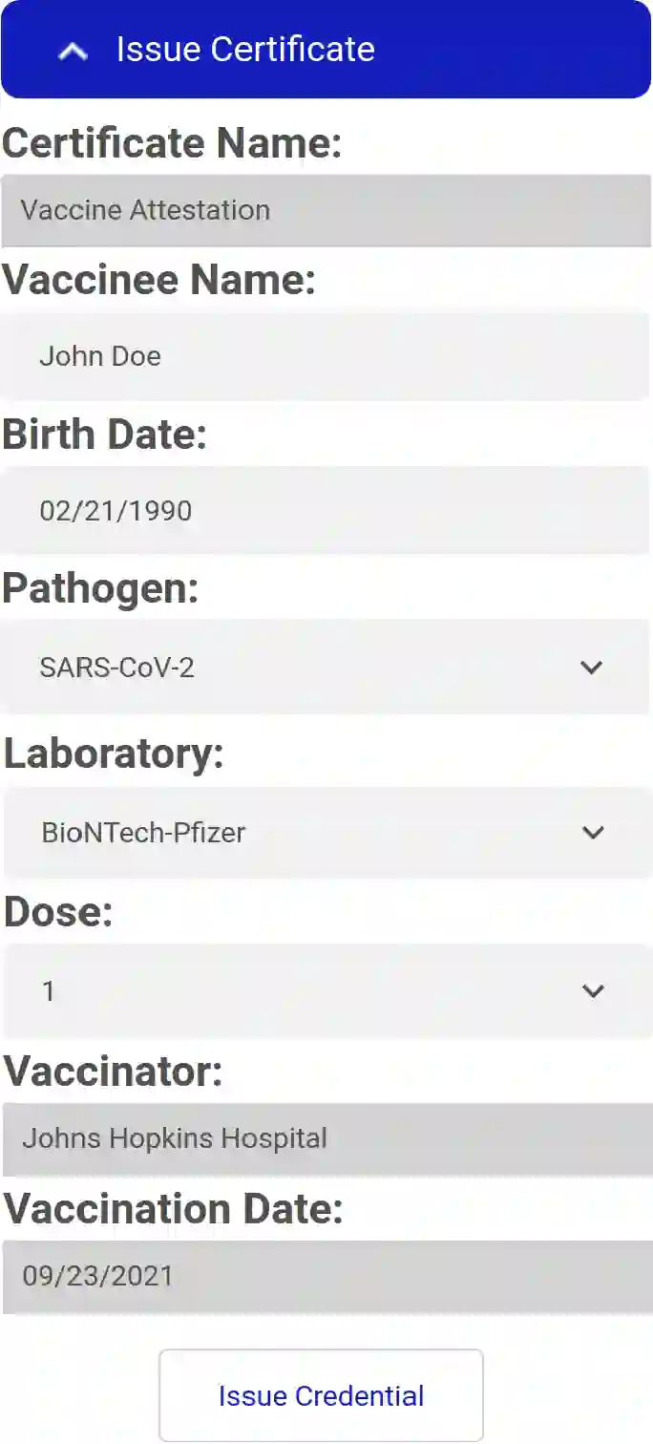653x1444 pixels.
Task: Focus the John Doe vaccinee name field
Action: pos(326,356)
